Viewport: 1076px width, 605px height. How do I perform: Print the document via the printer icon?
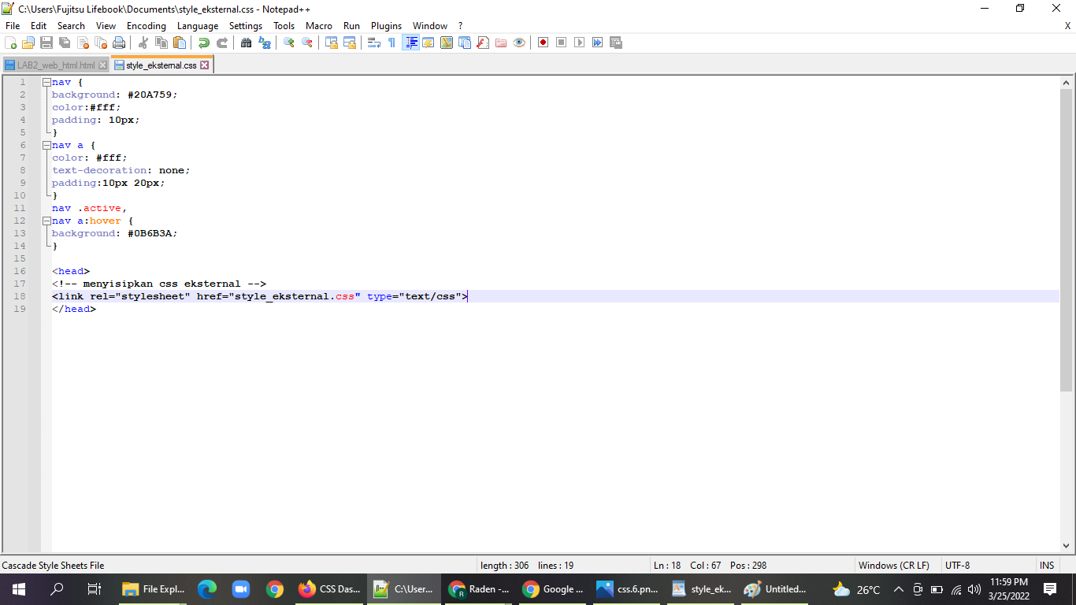pos(119,43)
